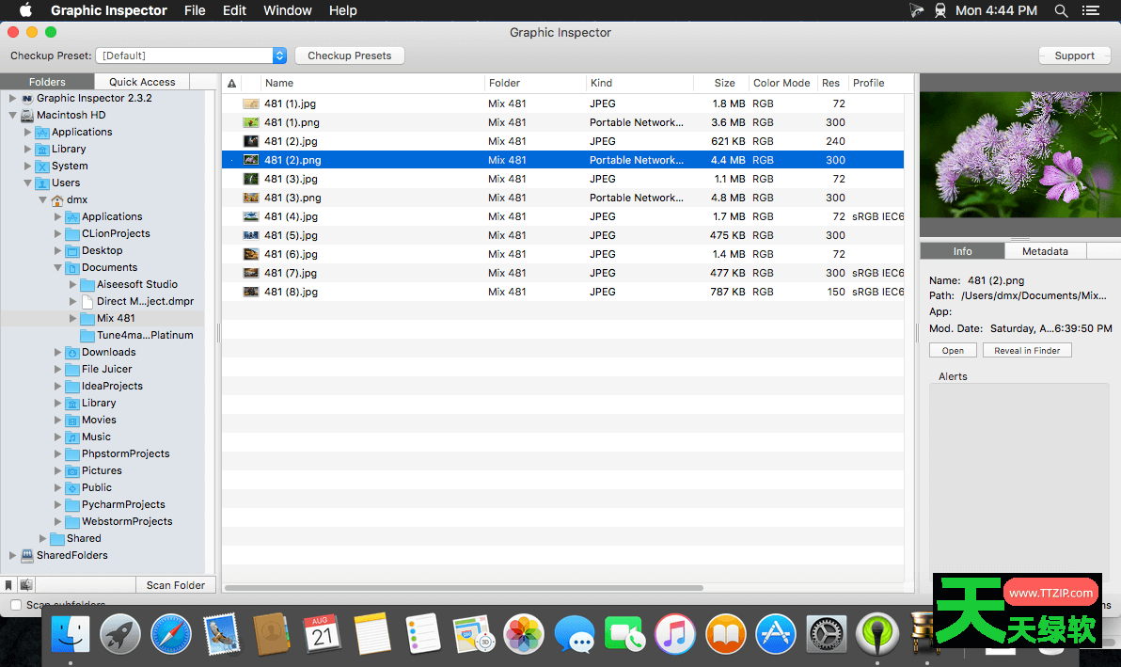Launch iTunes from the dock
Viewport: 1121px width, 667px height.
click(675, 634)
